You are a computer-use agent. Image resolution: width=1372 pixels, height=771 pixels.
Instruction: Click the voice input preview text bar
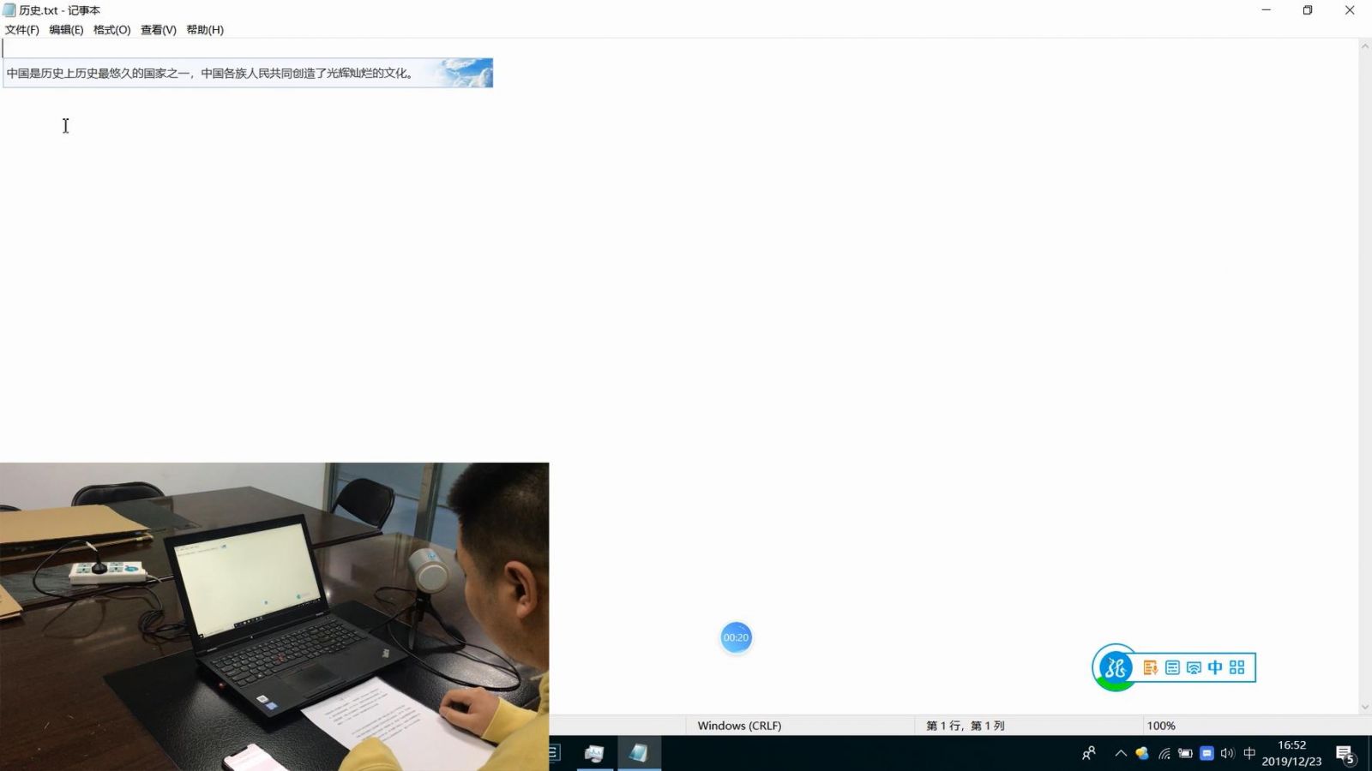point(248,73)
